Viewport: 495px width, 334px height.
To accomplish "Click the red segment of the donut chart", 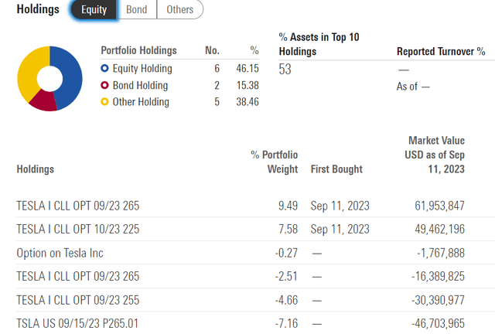I will pos(45,101).
